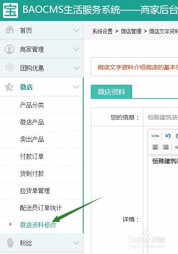Open the 首页 menu item
The image size is (178, 254).
pyautogui.click(x=42, y=30)
